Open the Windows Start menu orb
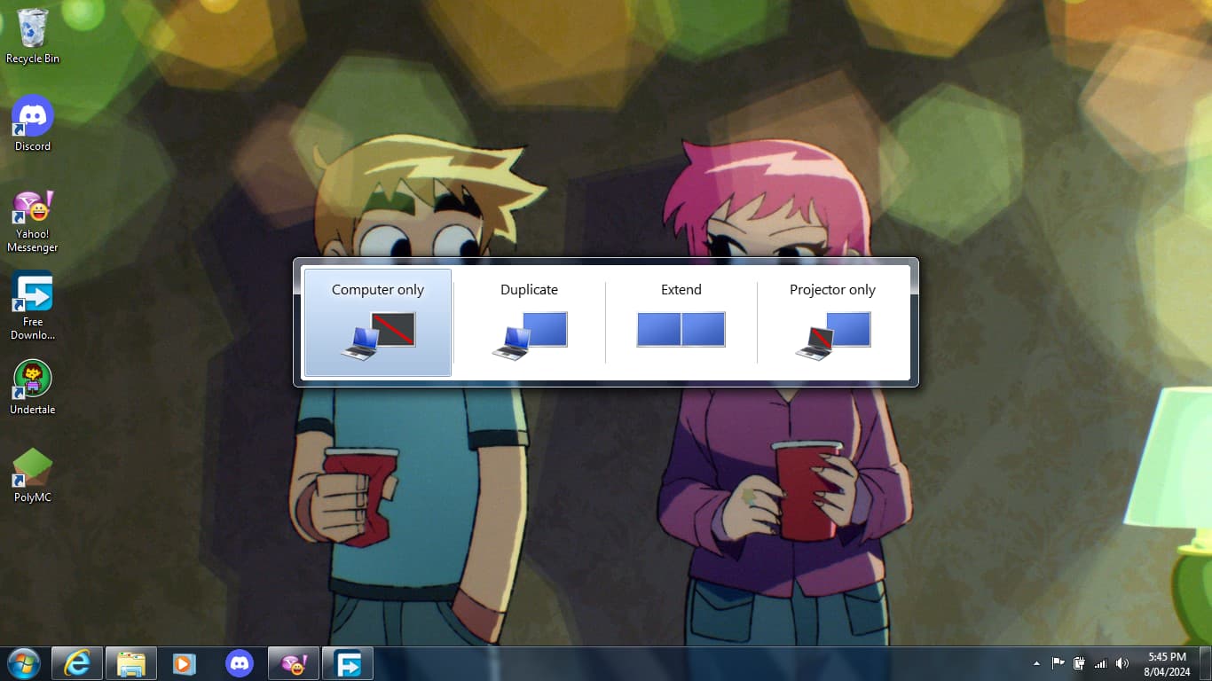 pos(23,663)
